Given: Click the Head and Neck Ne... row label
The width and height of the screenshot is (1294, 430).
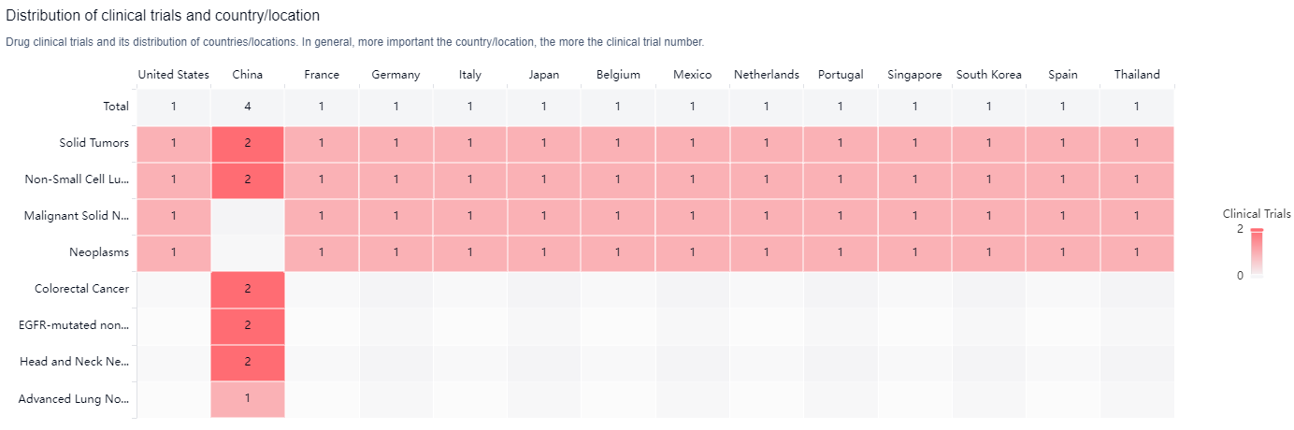Looking at the screenshot, I should coord(74,362).
